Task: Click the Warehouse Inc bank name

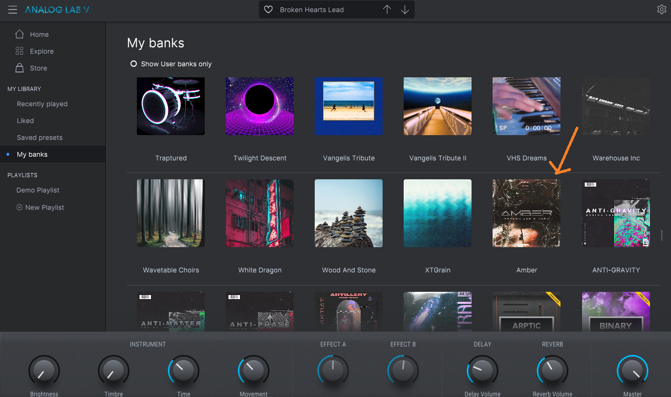Action: click(616, 158)
